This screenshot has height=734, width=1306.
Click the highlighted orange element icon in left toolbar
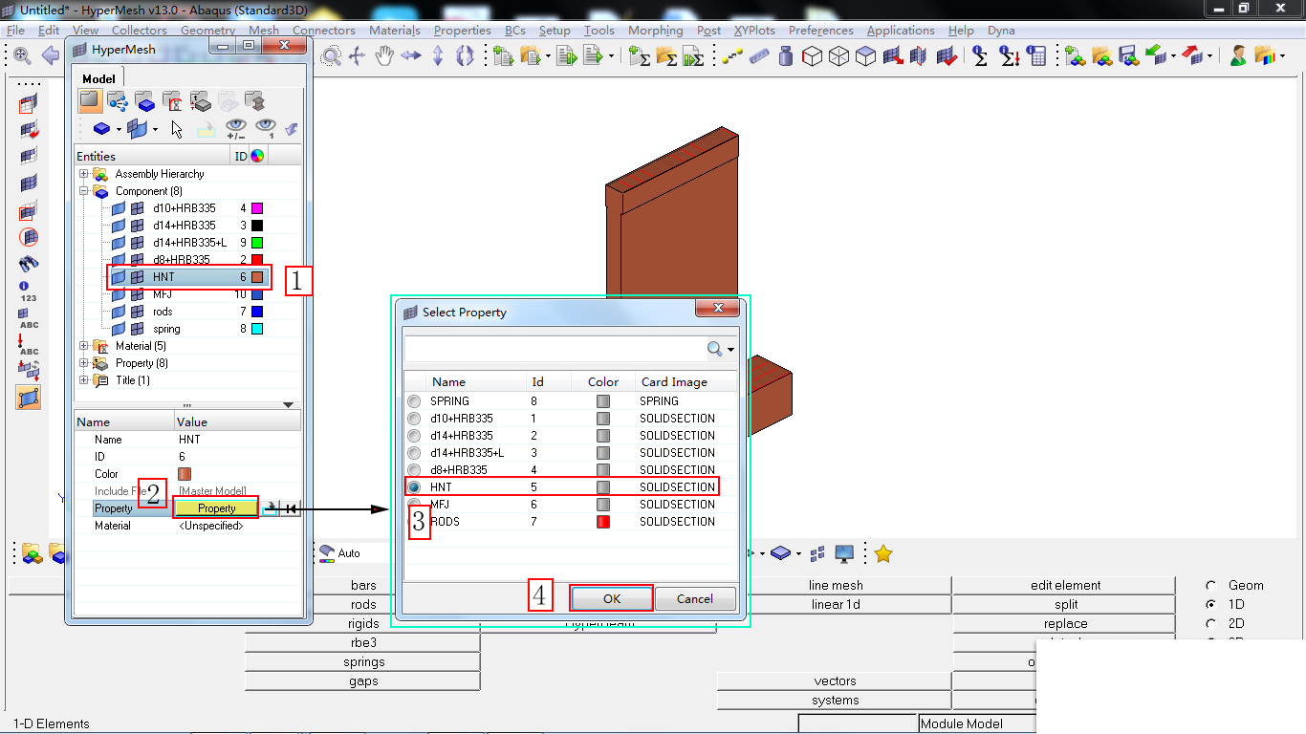pos(29,398)
